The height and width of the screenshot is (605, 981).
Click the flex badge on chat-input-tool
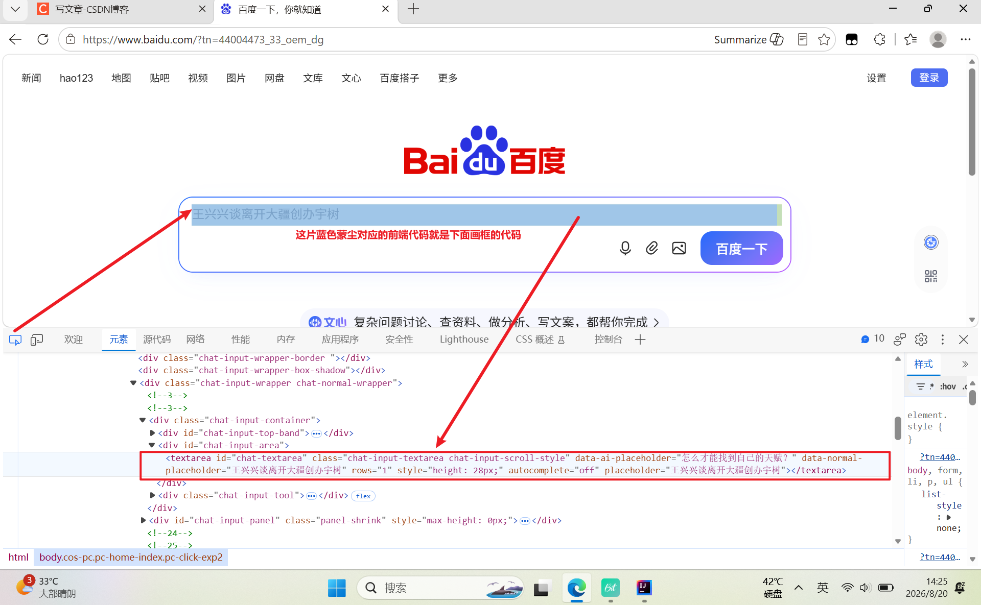(x=363, y=496)
